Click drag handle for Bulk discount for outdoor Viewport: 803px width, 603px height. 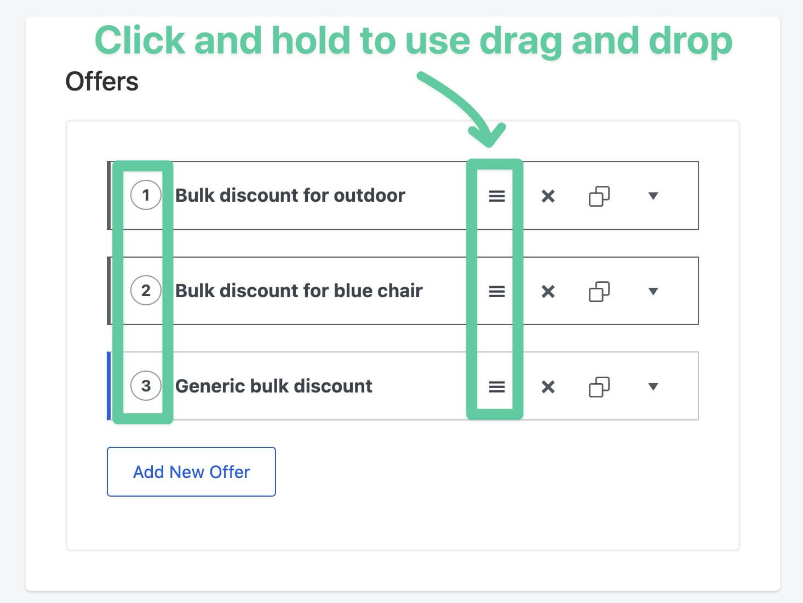coord(497,196)
